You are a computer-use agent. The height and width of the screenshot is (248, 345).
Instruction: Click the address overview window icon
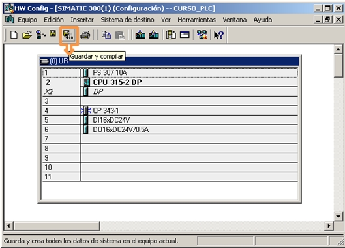185,35
